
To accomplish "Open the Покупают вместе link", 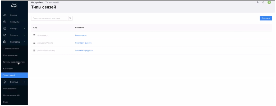I will [x=83, y=43].
